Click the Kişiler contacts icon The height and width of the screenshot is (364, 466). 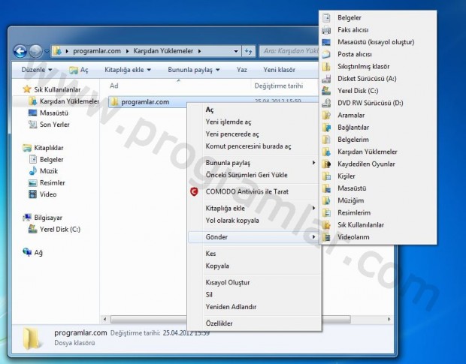click(326, 176)
